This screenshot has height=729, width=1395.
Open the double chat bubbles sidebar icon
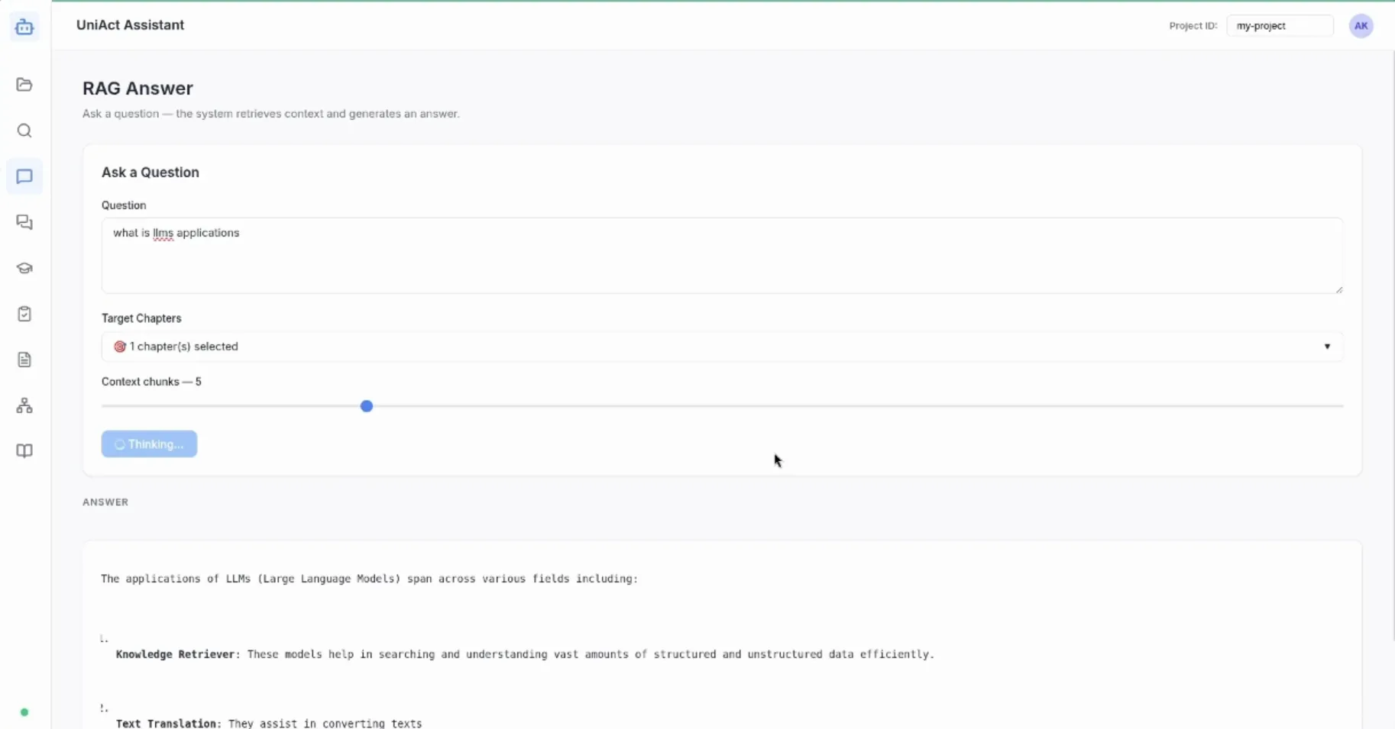pyautogui.click(x=24, y=222)
